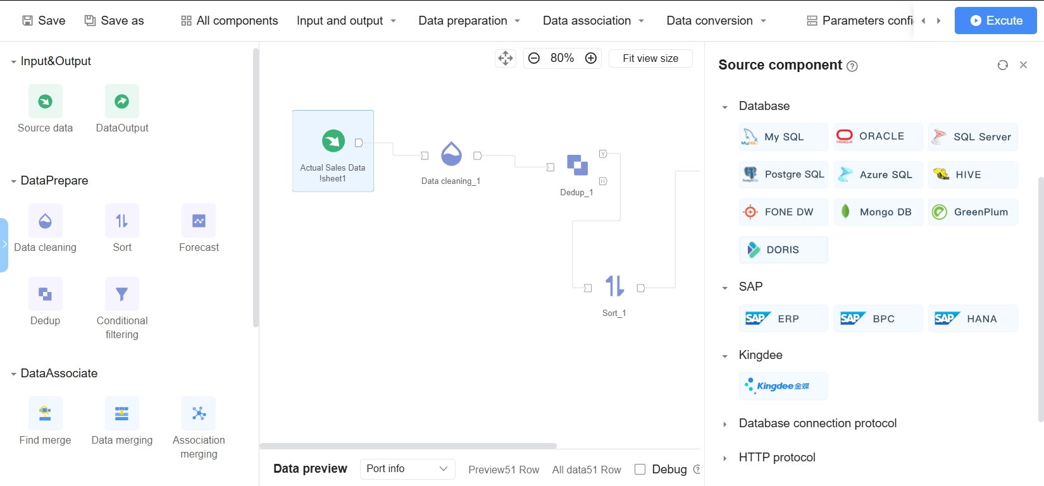
Task: Choose FONE DW source
Action: click(x=783, y=212)
